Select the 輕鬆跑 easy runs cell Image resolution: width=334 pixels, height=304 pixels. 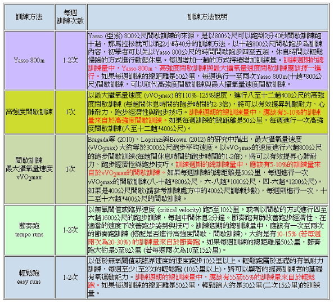coord(29,278)
